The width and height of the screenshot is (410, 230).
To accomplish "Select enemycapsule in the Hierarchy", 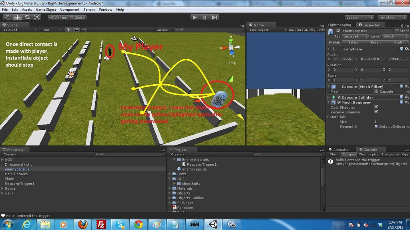I will pos(18,169).
